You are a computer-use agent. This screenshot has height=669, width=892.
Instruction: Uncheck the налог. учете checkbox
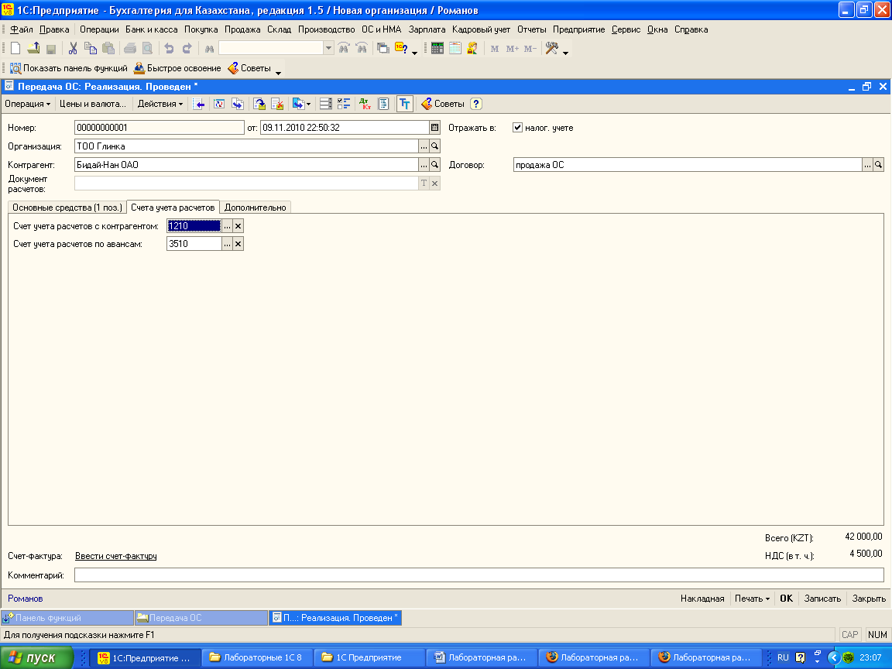coord(518,128)
